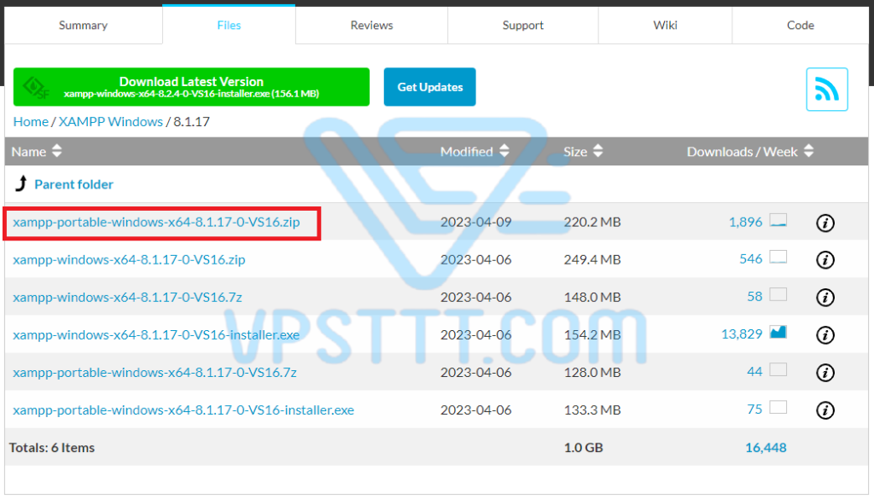Viewport: 874px width, 499px height.
Task: Open info icon for xampp-windows-x64-8.1.17-0-VS16.7z
Action: (x=825, y=298)
